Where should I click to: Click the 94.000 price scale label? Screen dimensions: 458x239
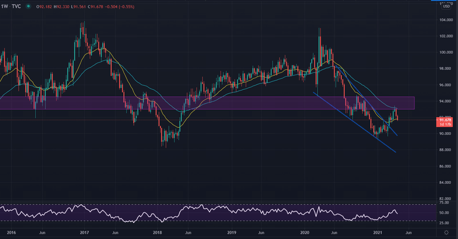[445, 101]
